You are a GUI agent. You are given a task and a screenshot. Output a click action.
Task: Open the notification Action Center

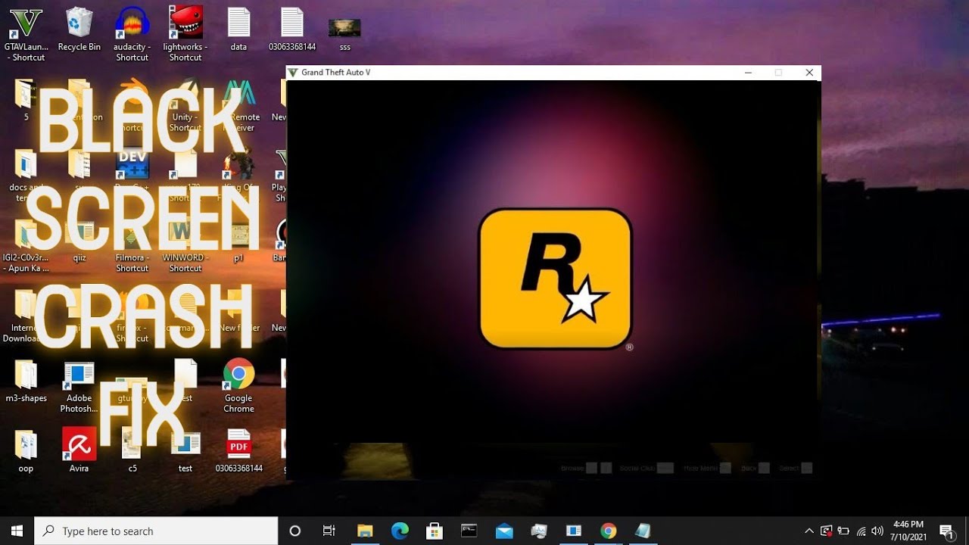(946, 531)
